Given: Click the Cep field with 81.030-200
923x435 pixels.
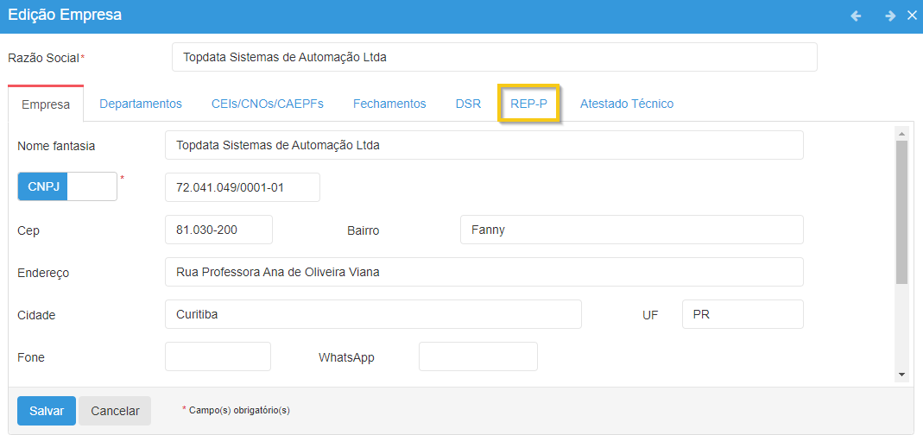Looking at the screenshot, I should click(x=218, y=230).
